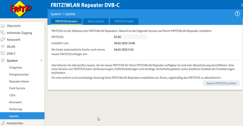
Task: Switch to the Auto-Update tab
Action: pyautogui.click(x=96, y=21)
